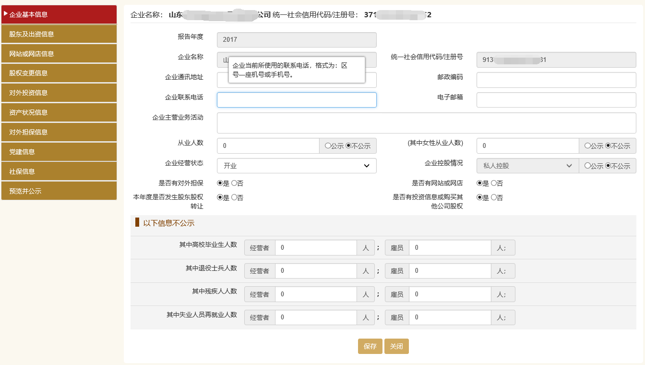Choose 是 for 股东股权转让
Image resolution: width=645 pixels, height=365 pixels.
220,197
